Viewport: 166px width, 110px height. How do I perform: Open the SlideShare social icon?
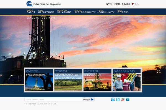point(113,99)
